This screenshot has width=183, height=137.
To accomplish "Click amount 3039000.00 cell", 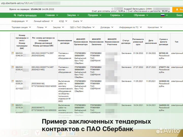I will pyautogui.click(x=164, y=81).
